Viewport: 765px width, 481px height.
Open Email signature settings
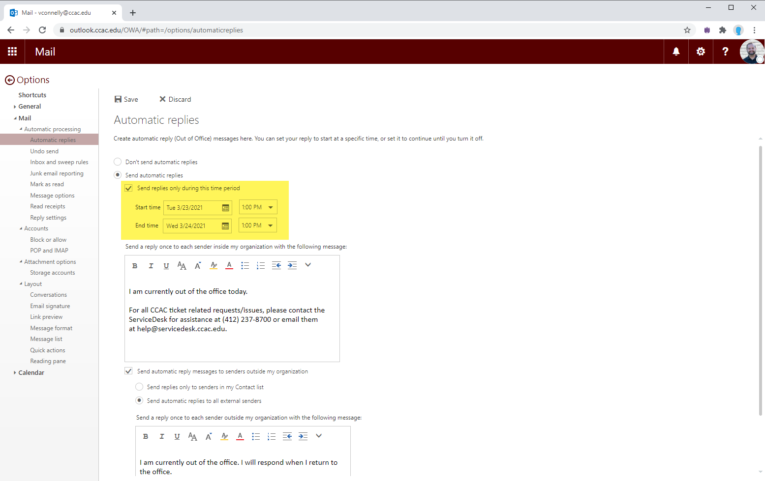click(x=50, y=306)
